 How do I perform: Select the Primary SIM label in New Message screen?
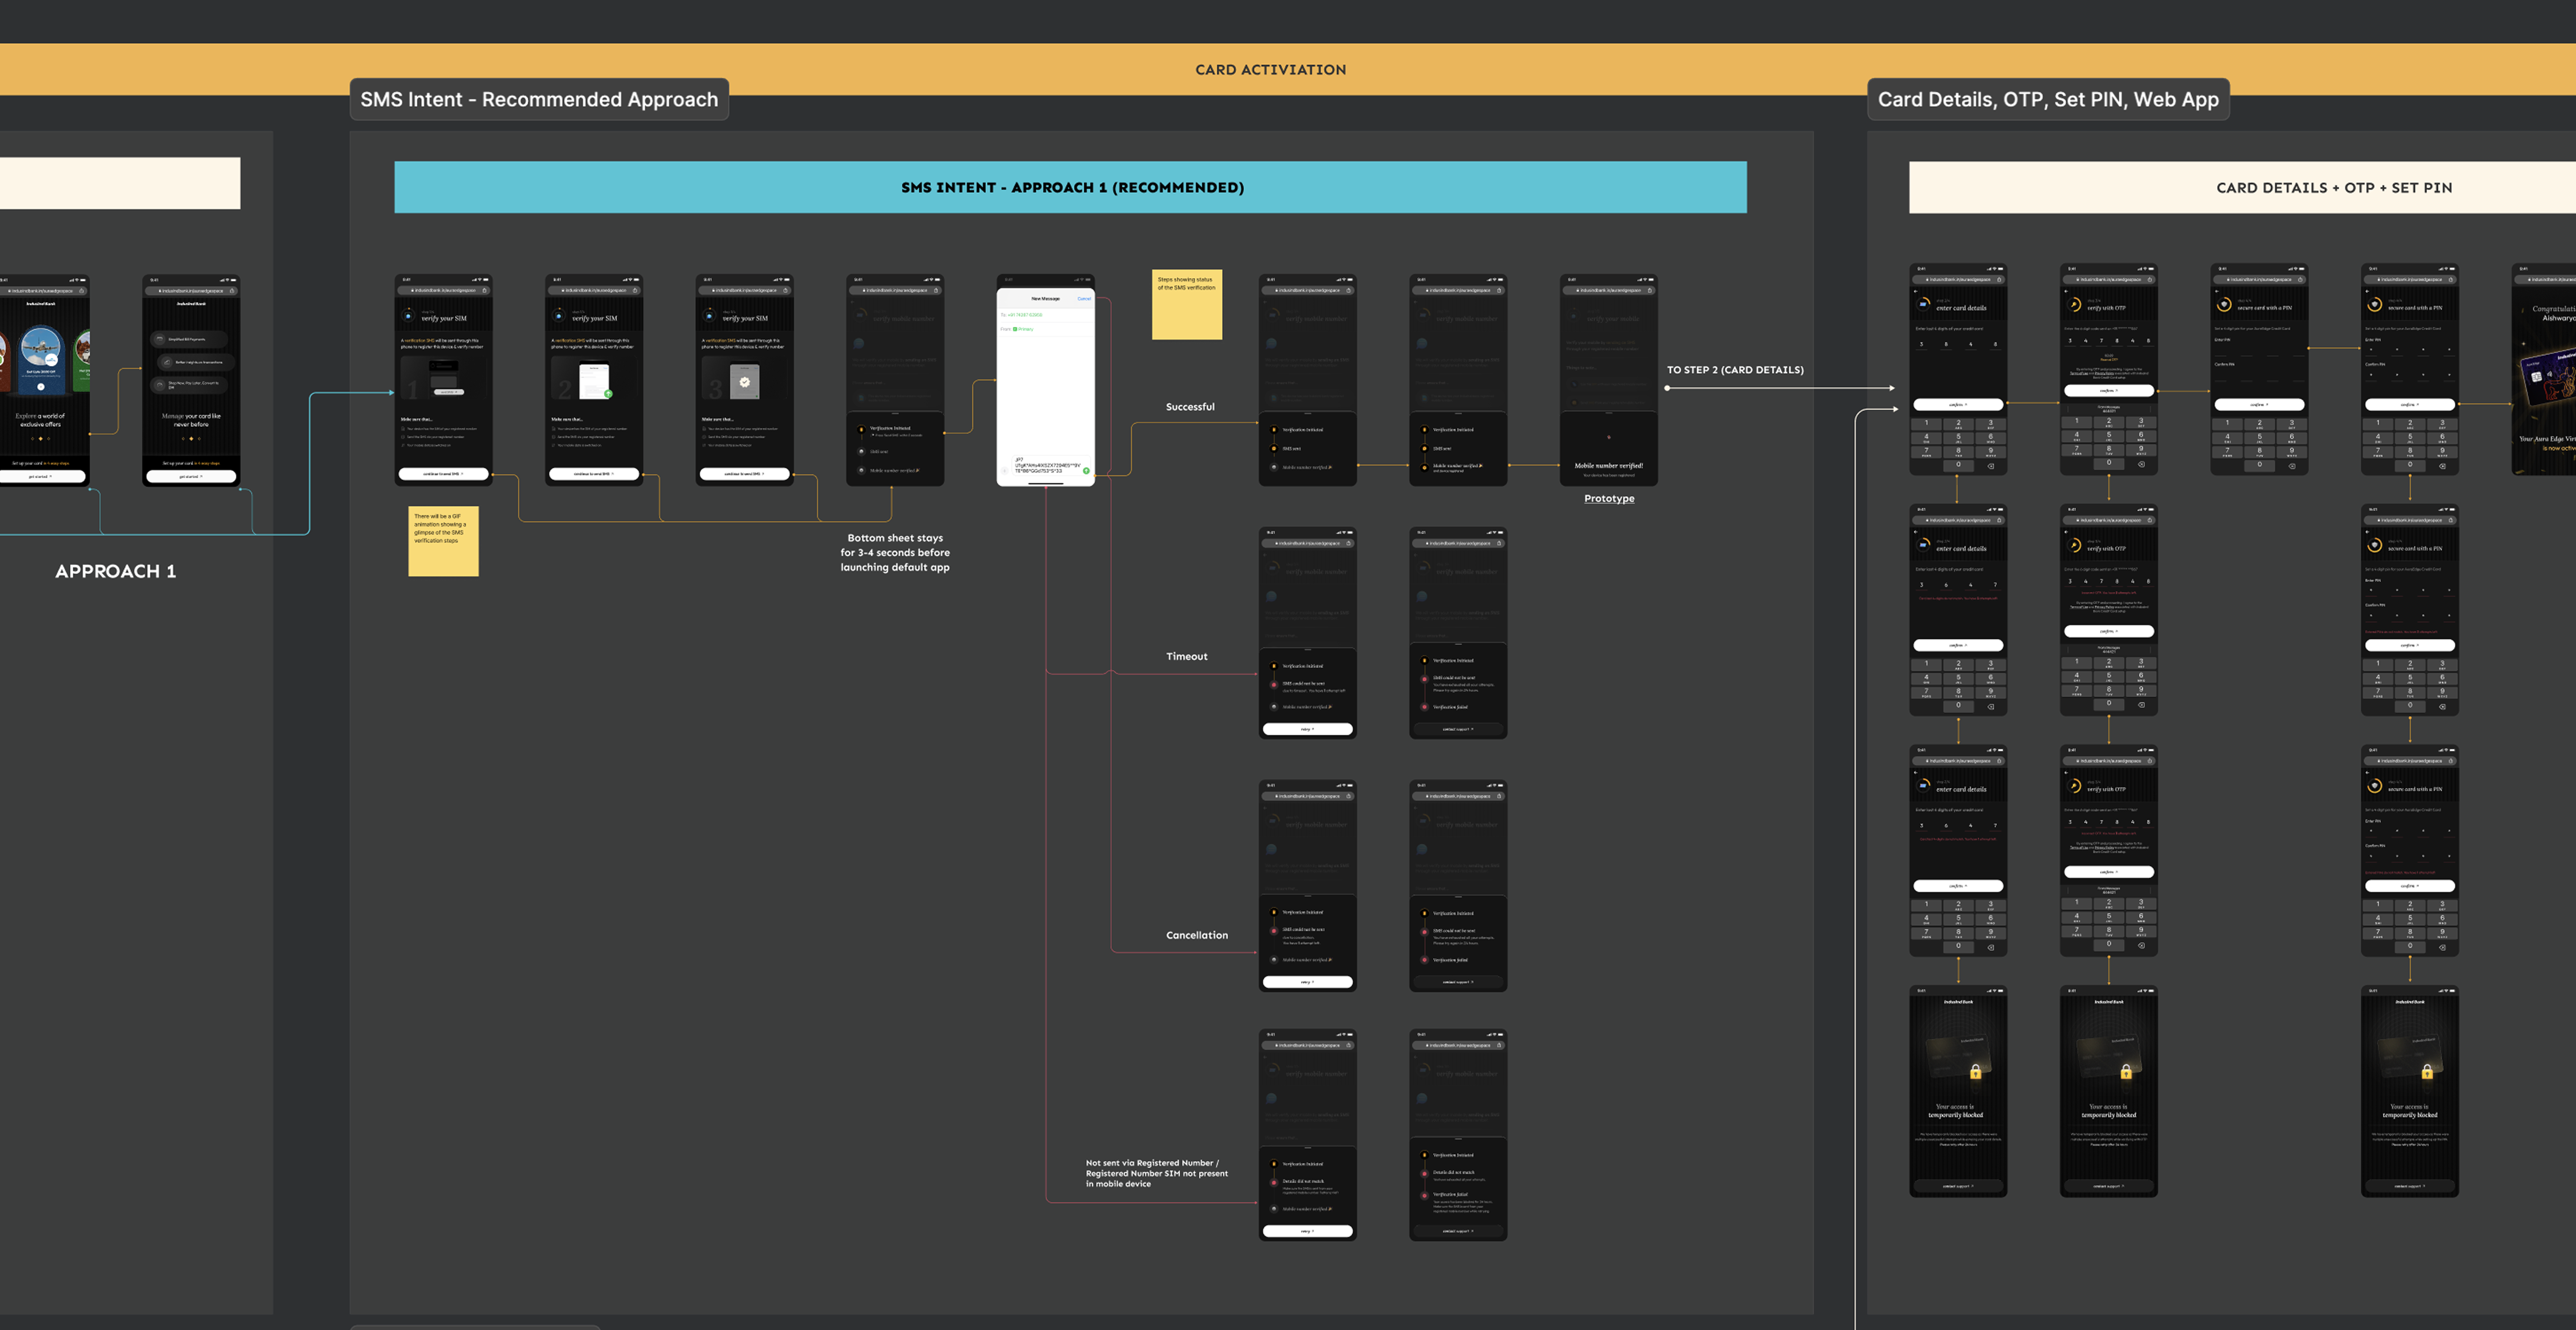click(x=1023, y=329)
